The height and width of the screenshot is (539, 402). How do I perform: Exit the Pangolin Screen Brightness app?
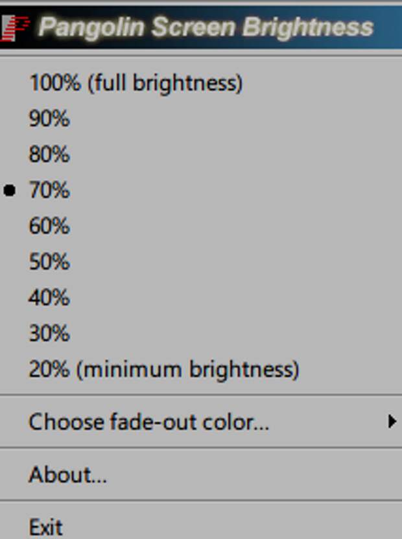(201, 526)
